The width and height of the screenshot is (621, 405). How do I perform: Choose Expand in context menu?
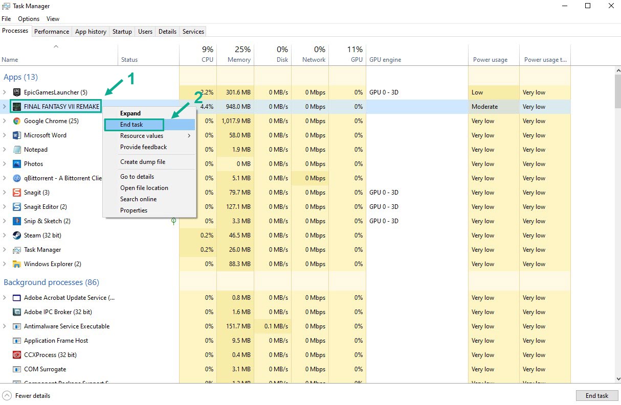point(149,113)
